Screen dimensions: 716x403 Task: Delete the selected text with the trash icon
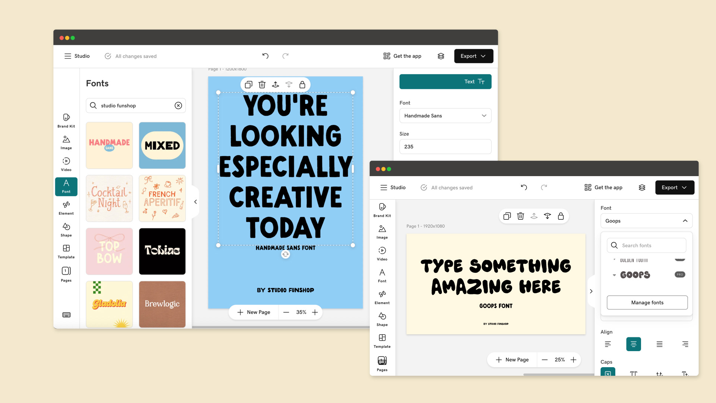[x=262, y=84]
